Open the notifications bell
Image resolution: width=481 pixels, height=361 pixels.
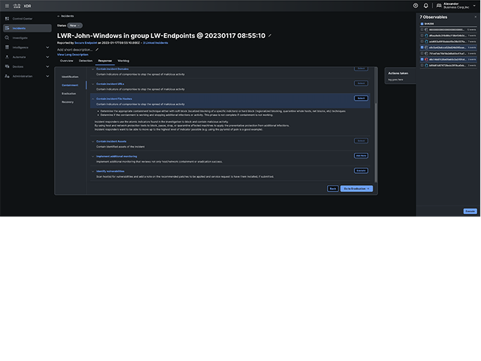(x=425, y=6)
